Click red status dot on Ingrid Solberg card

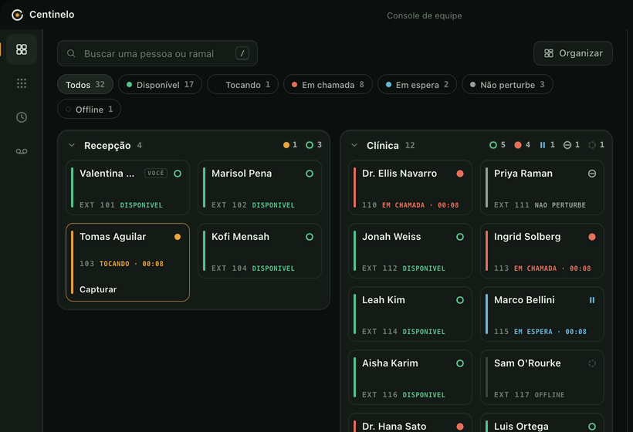click(592, 237)
